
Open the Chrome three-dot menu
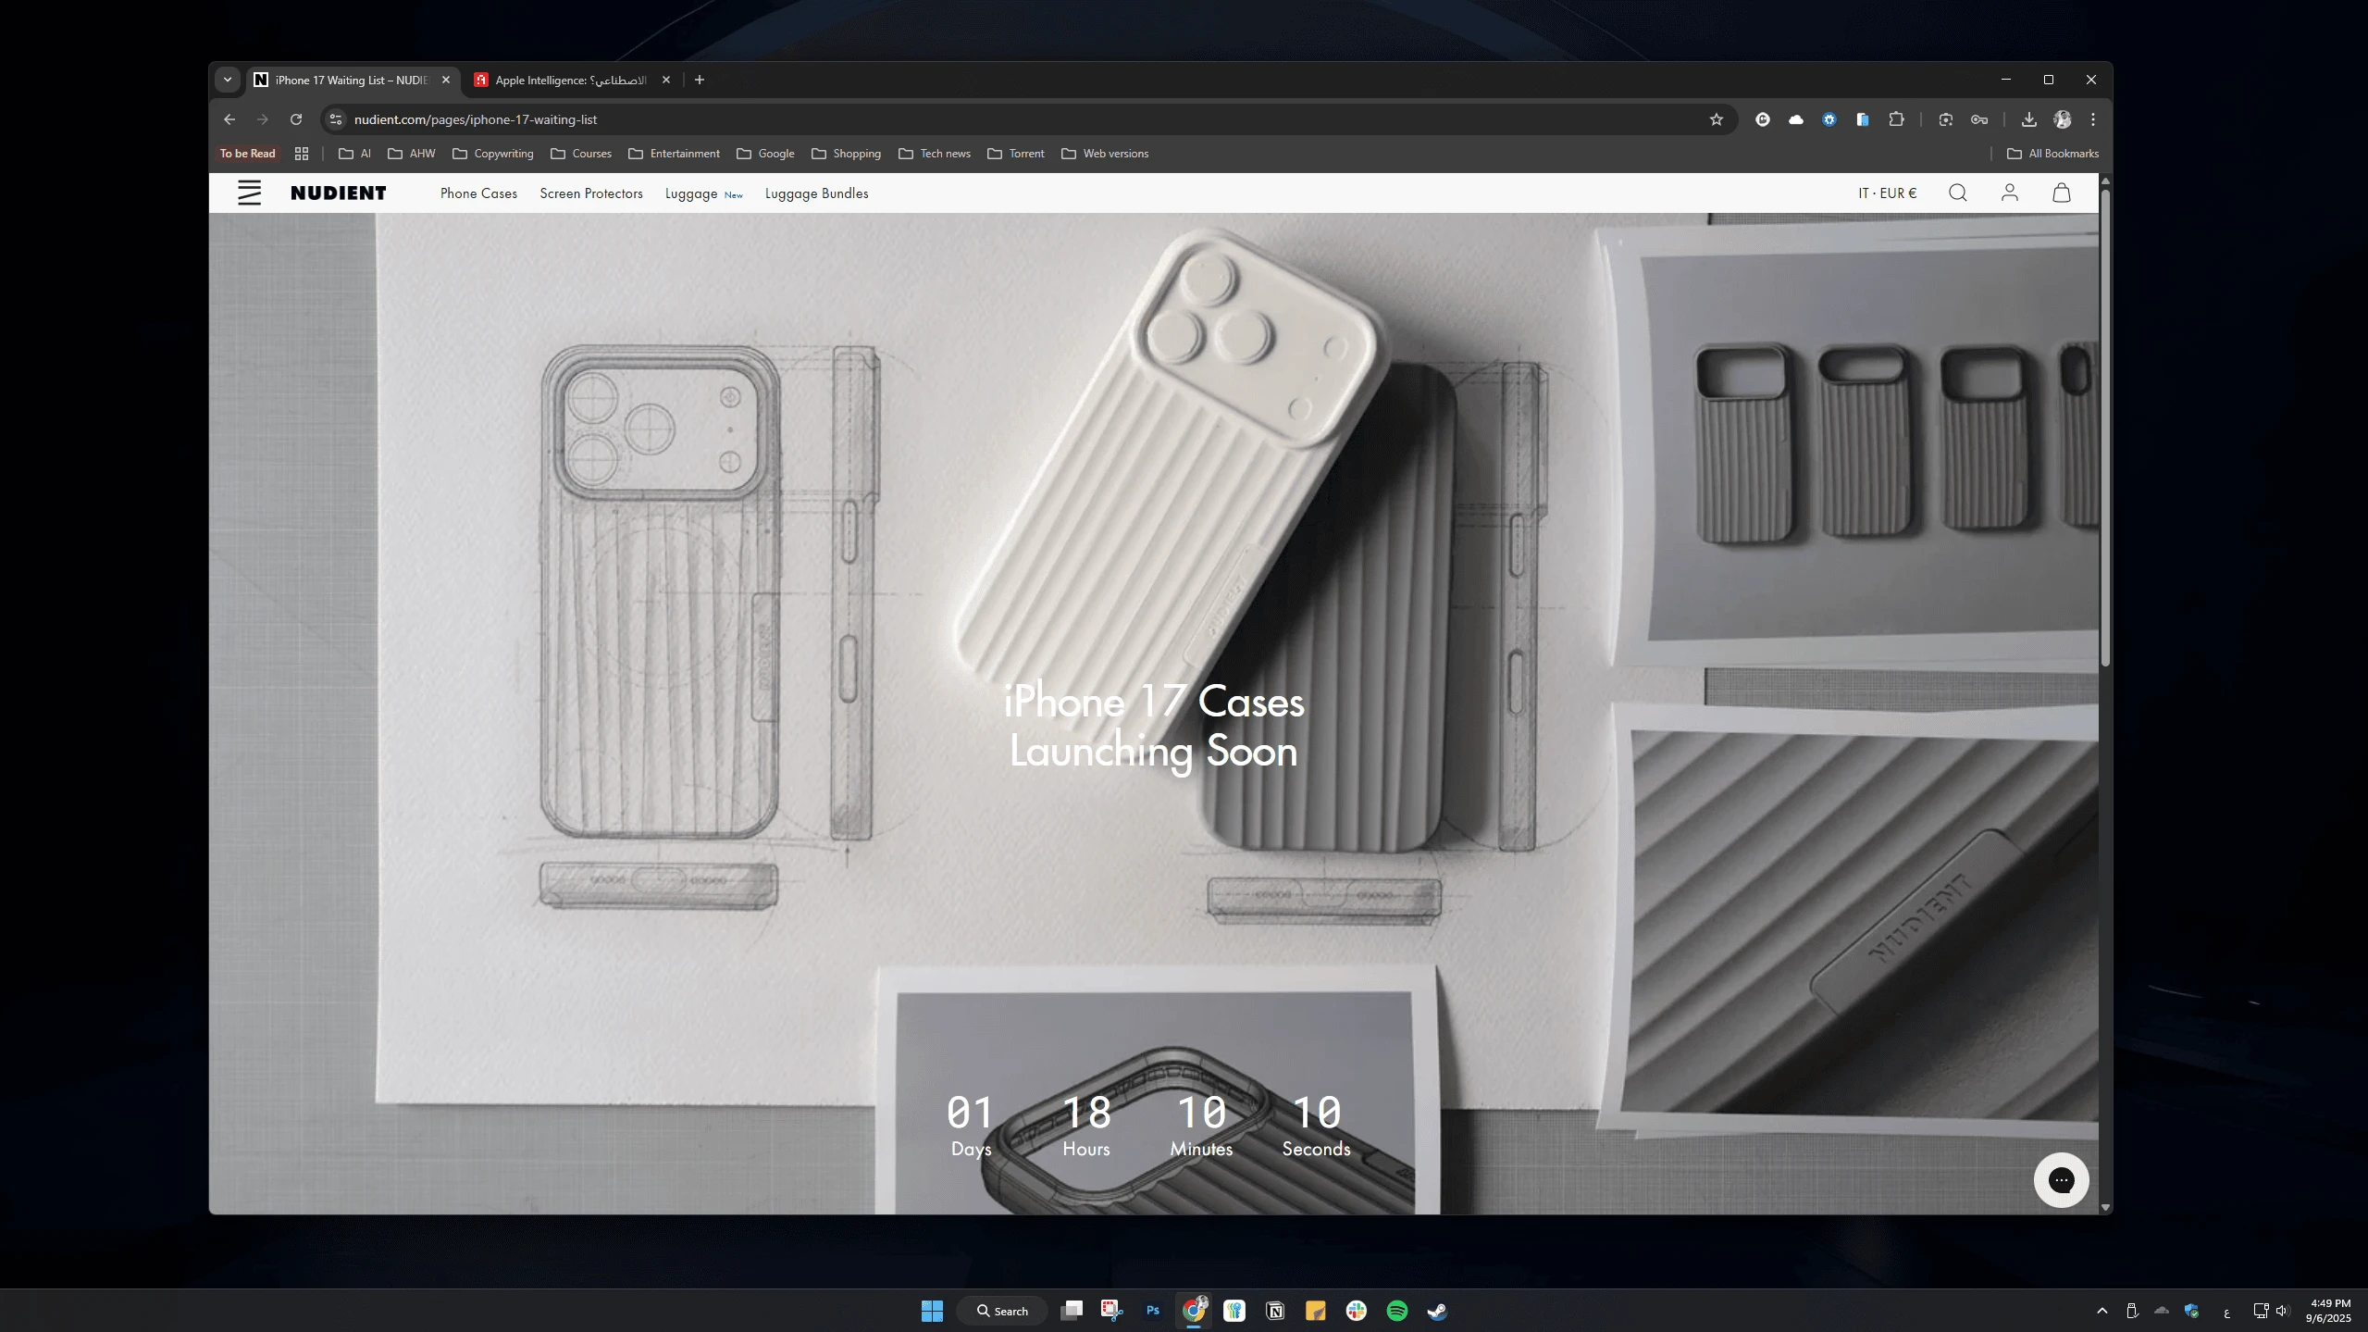click(2093, 119)
